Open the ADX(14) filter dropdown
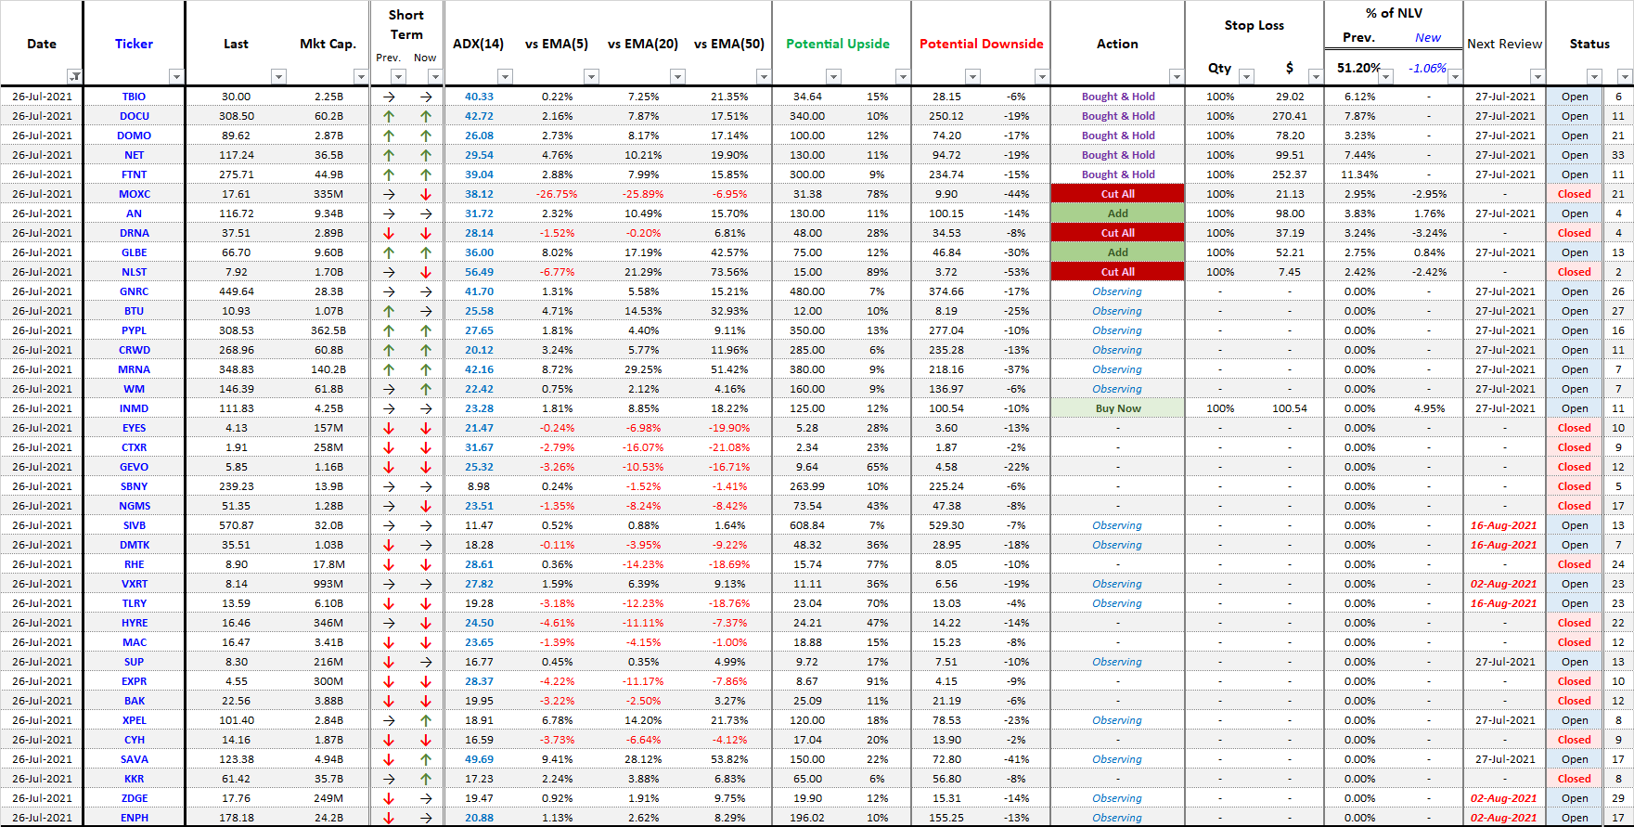 point(505,76)
